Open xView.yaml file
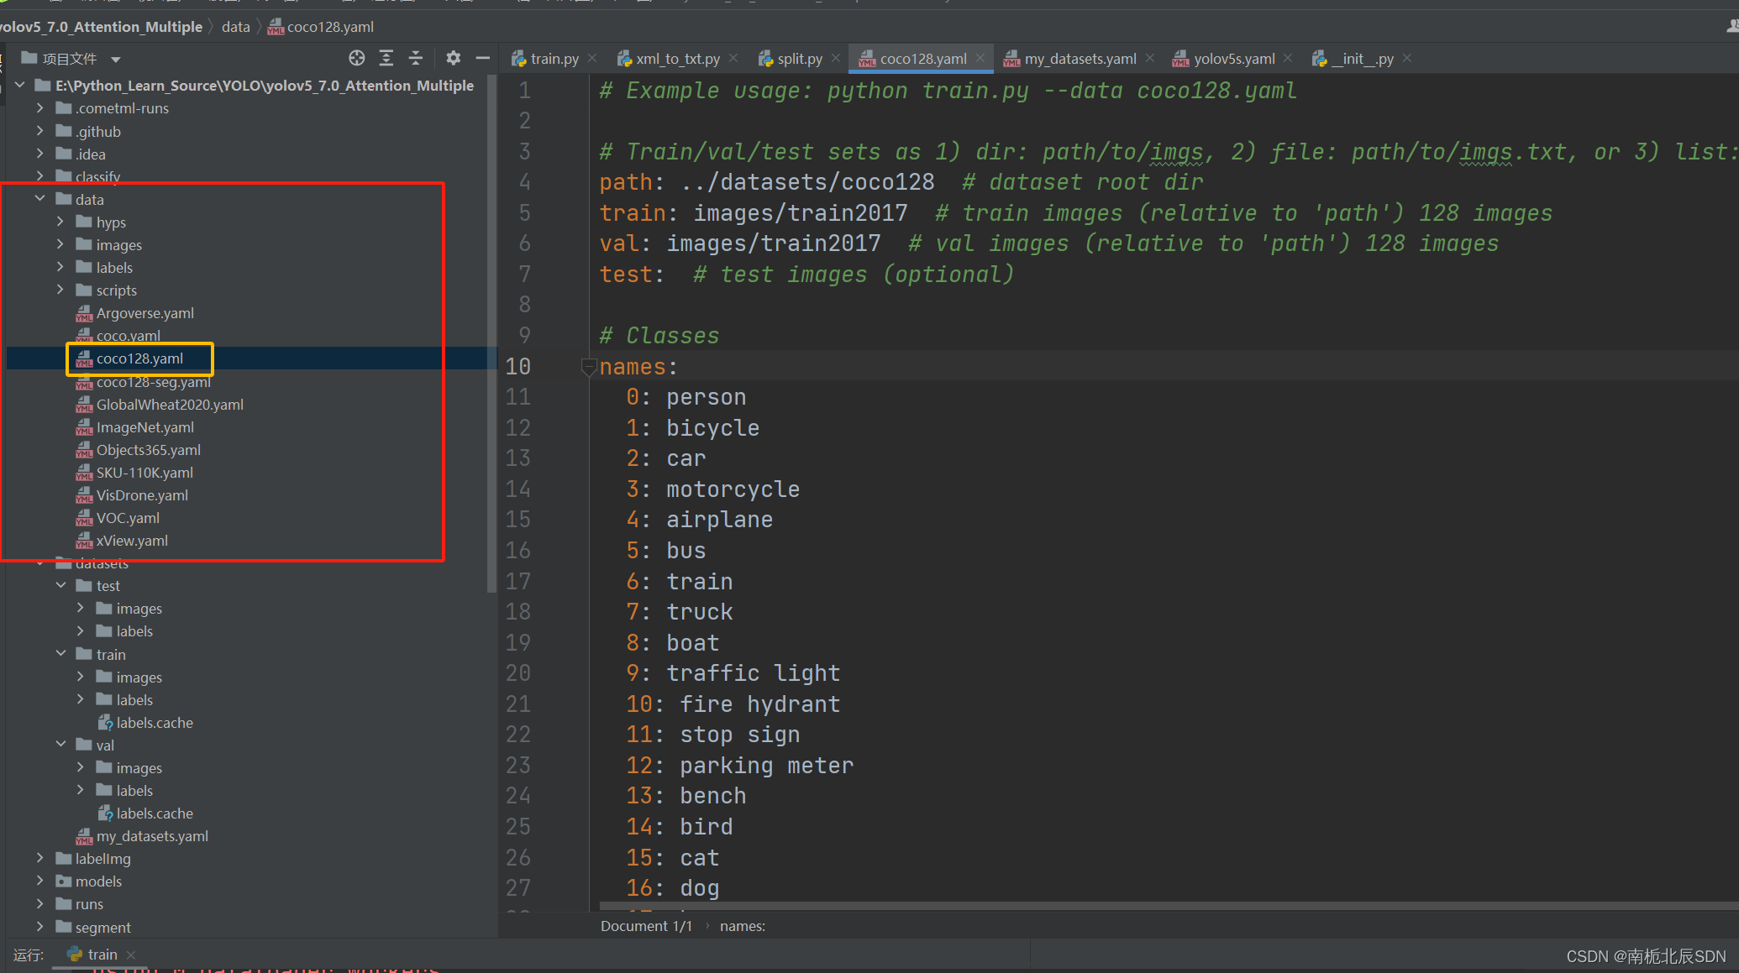This screenshot has width=1739, height=973. [x=132, y=541]
